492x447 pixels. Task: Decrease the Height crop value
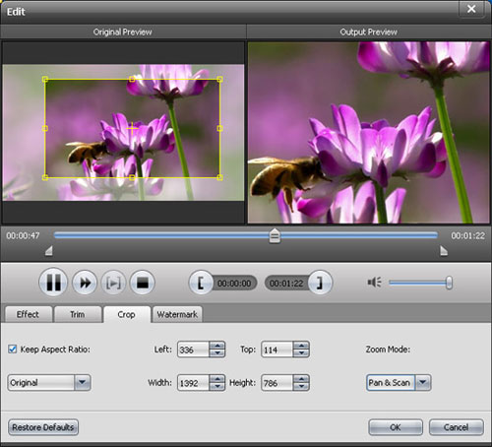point(301,387)
